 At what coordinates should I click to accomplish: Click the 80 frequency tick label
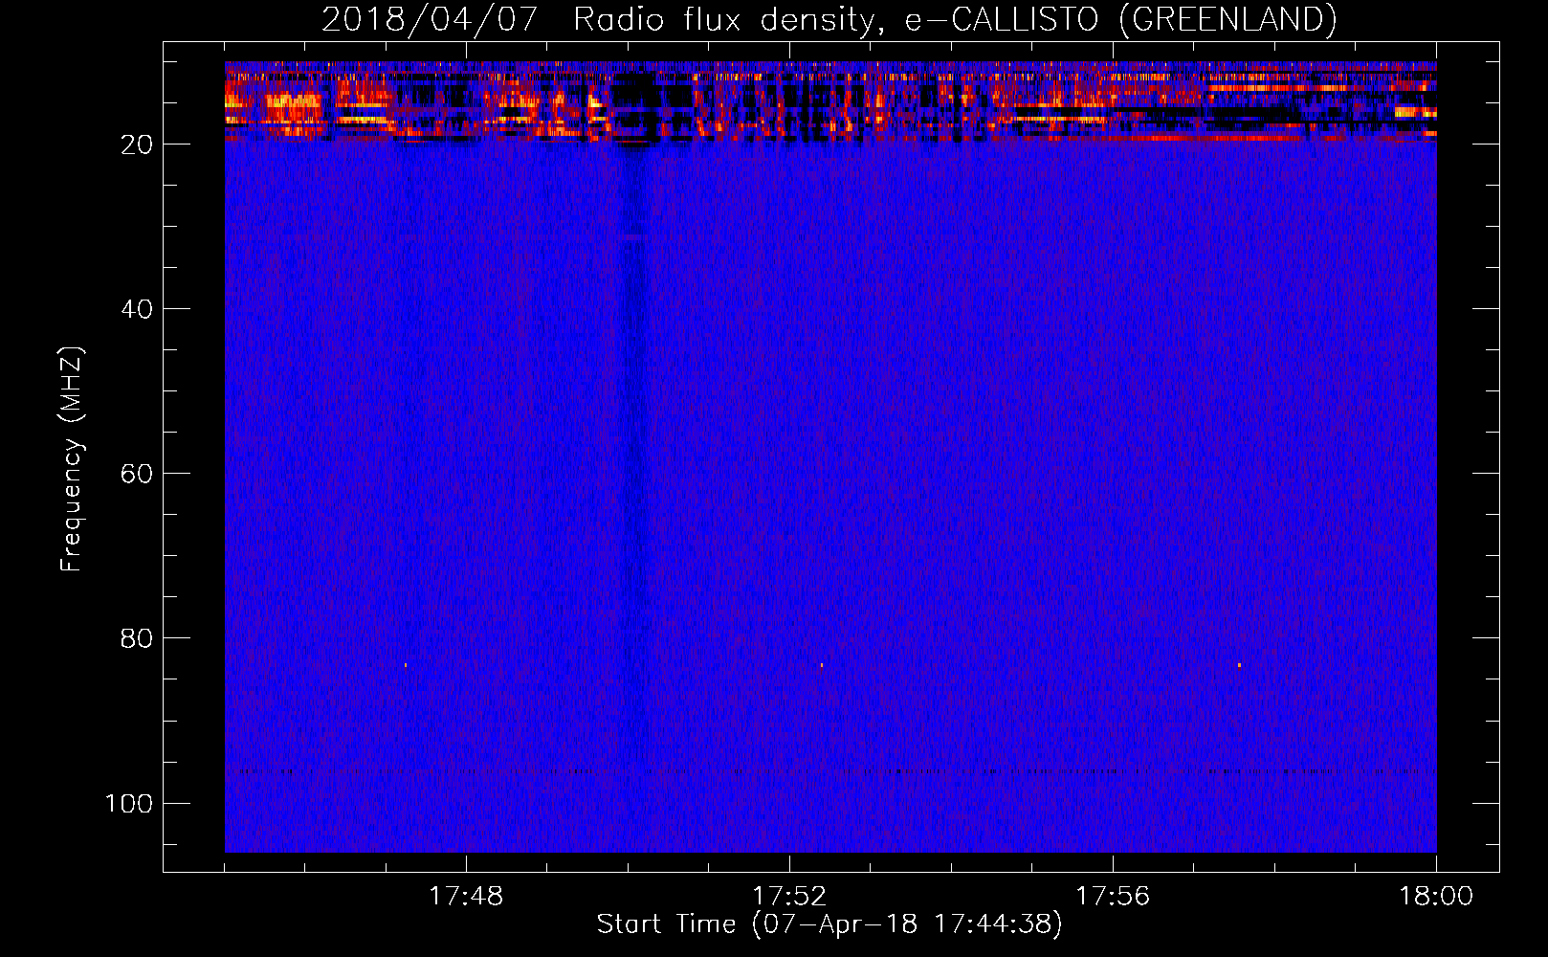pos(137,638)
